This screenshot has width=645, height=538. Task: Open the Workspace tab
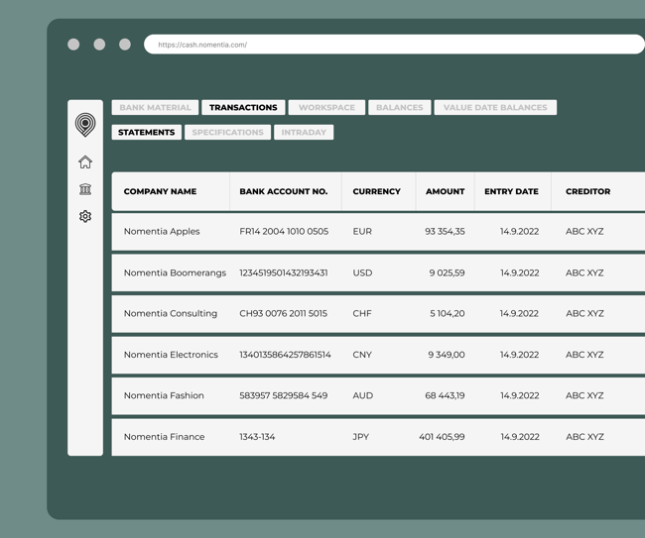(x=326, y=108)
